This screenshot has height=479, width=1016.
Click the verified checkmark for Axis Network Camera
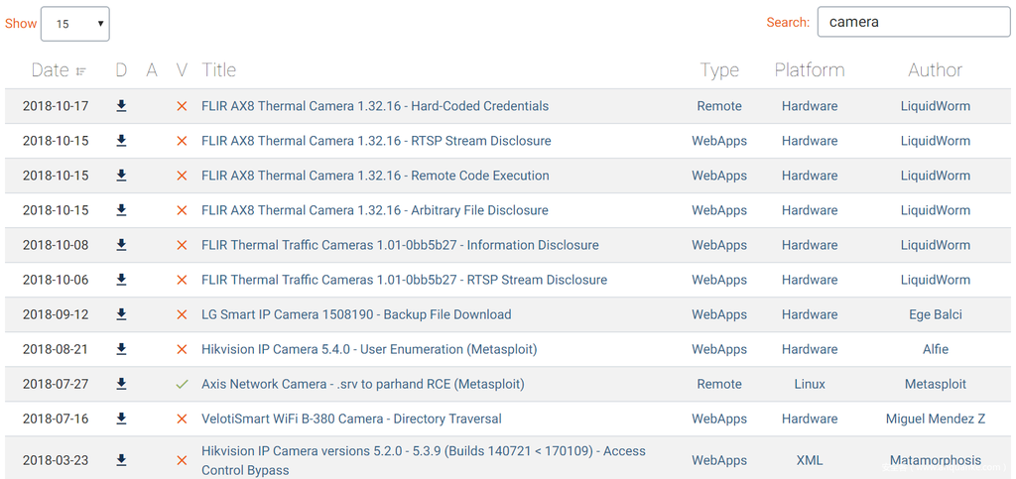click(x=182, y=384)
